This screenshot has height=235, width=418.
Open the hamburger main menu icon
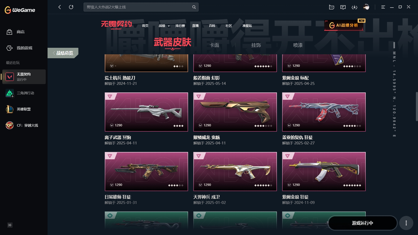(x=383, y=7)
